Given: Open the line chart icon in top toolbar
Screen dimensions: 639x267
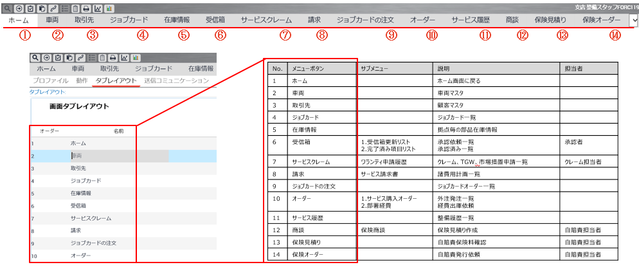Looking at the screenshot, I should [x=98, y=9].
